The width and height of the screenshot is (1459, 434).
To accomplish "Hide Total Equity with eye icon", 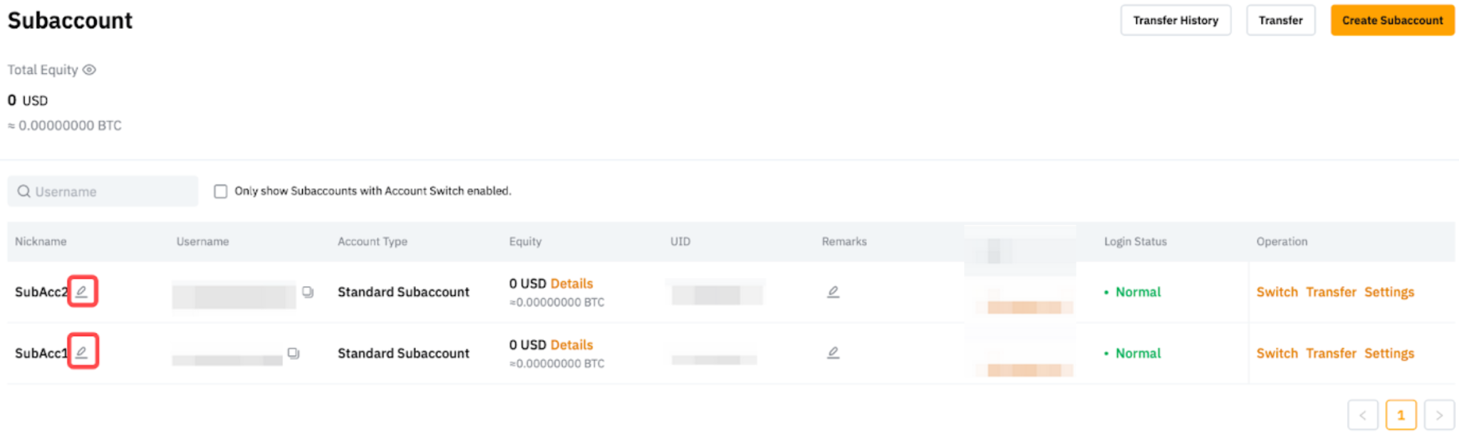I will point(89,70).
